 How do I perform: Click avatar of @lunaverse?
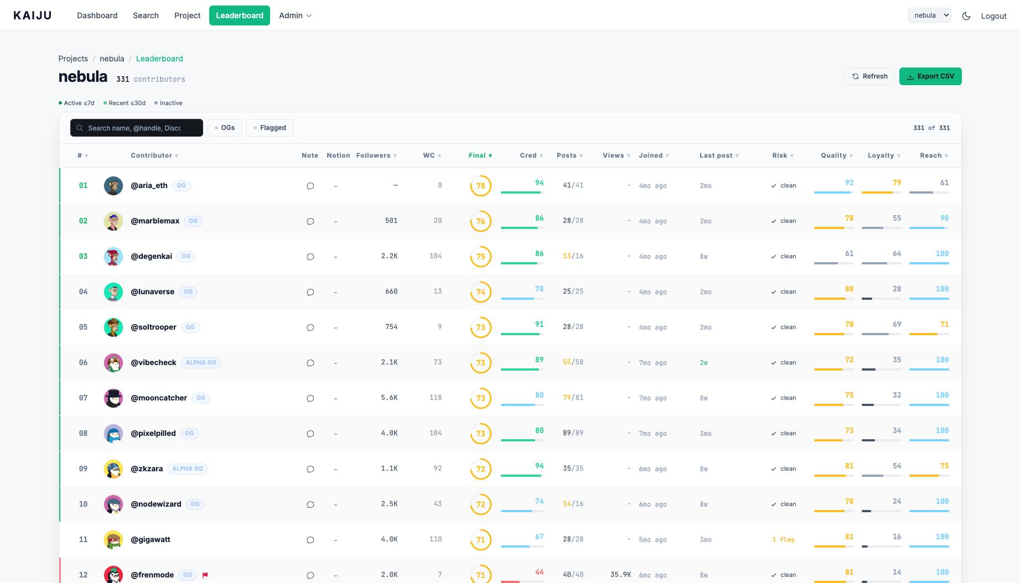pyautogui.click(x=113, y=292)
